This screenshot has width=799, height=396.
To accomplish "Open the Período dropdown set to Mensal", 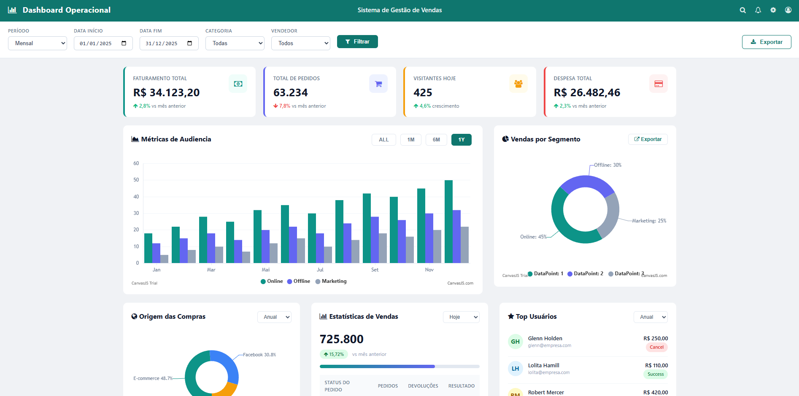I will [38, 43].
